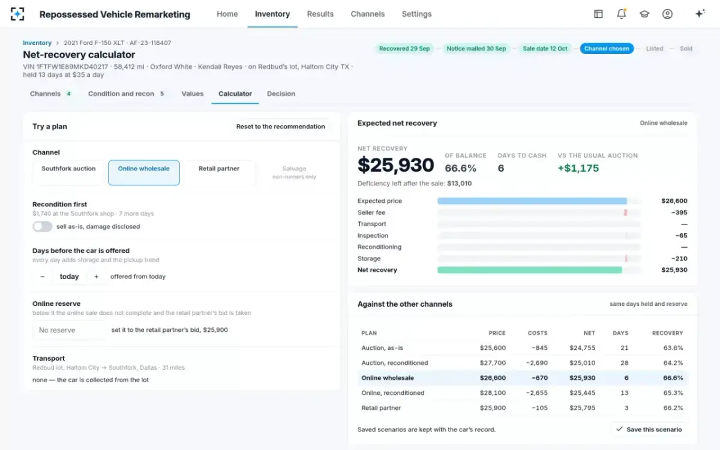This screenshot has width=720, height=450.
Task: Click the Online reserve input field
Action: pos(70,330)
